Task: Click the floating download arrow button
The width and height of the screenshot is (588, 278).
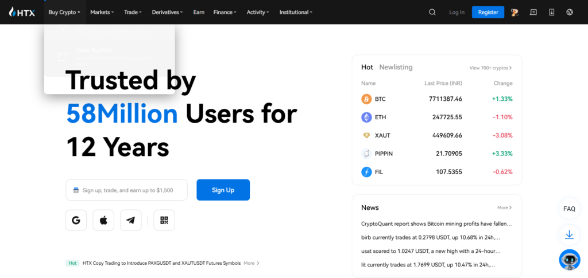Action: [x=569, y=235]
